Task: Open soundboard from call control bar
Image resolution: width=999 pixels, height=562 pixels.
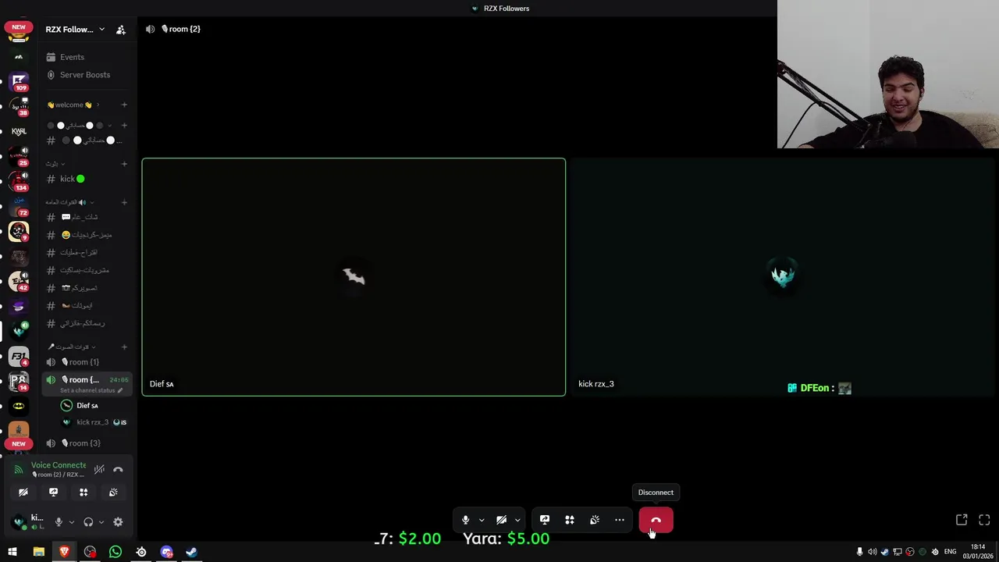Action: 595,520
